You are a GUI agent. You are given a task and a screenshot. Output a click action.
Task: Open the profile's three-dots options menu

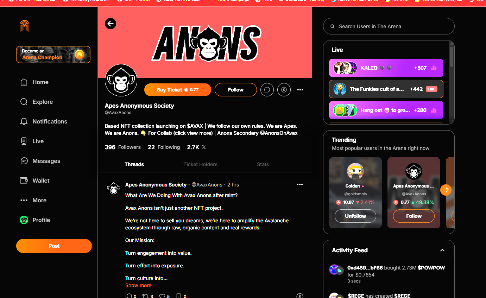(300, 90)
